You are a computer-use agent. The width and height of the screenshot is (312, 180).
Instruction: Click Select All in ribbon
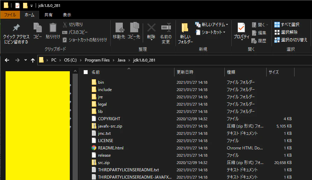point(287,25)
